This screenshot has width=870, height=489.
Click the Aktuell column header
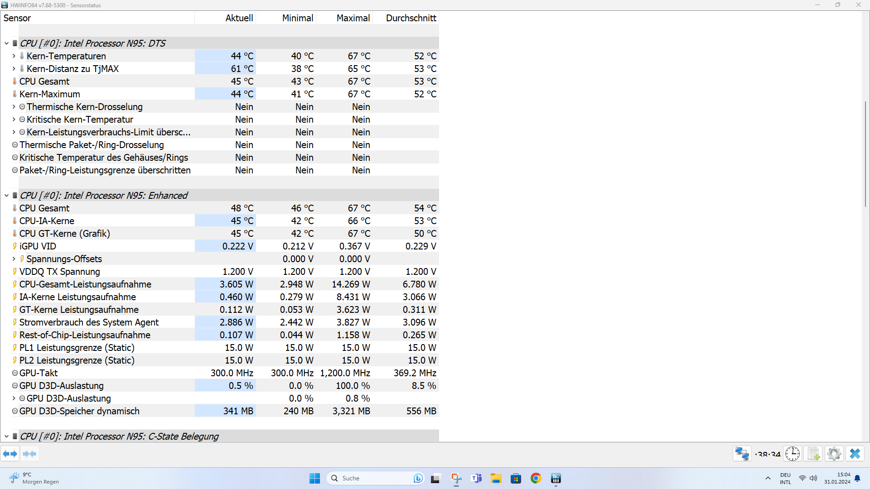[225, 18]
